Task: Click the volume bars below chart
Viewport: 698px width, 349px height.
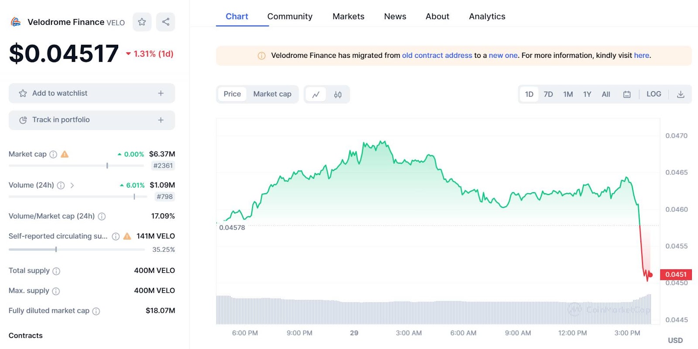Action: tap(434, 310)
